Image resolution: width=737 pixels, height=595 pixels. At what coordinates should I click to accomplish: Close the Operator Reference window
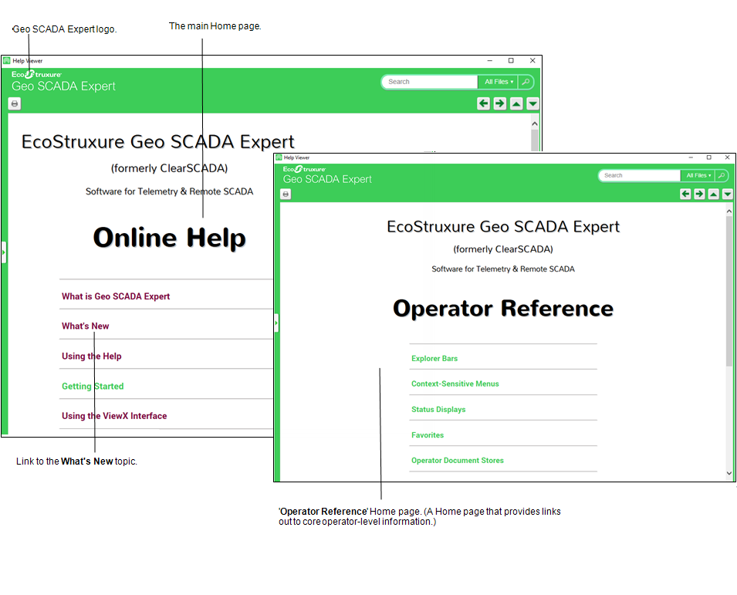[727, 157]
